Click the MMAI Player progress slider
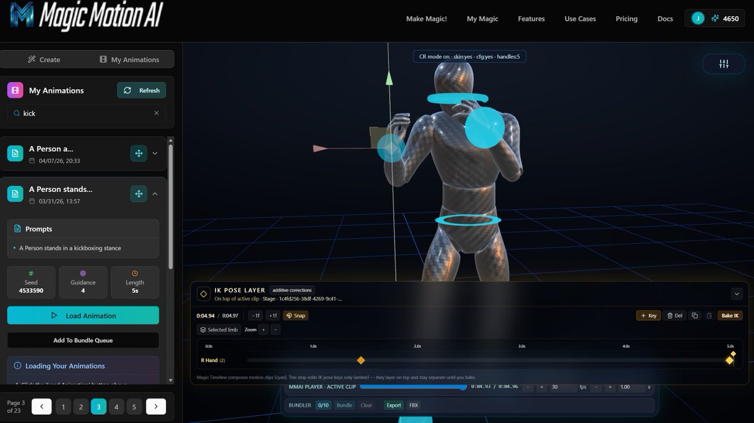 tap(412, 387)
